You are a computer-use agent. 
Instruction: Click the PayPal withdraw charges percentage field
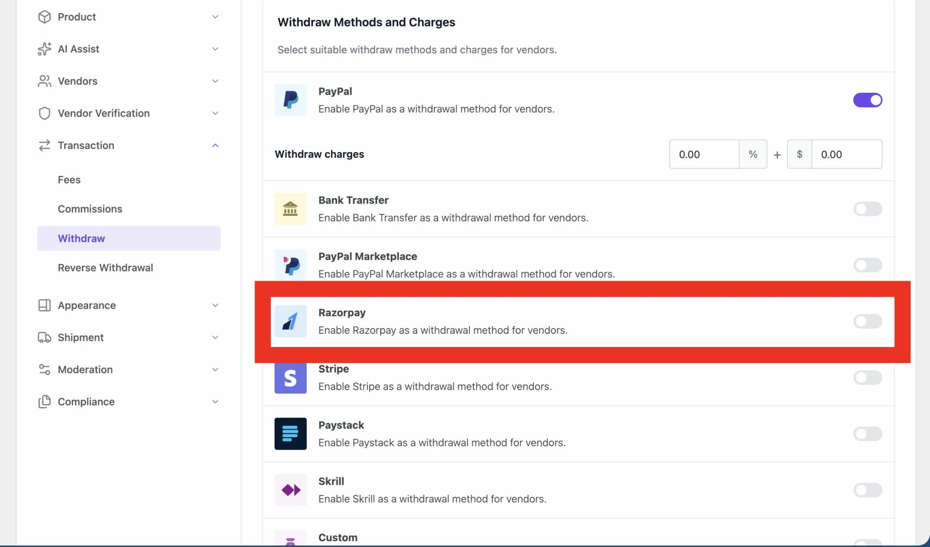pos(704,154)
